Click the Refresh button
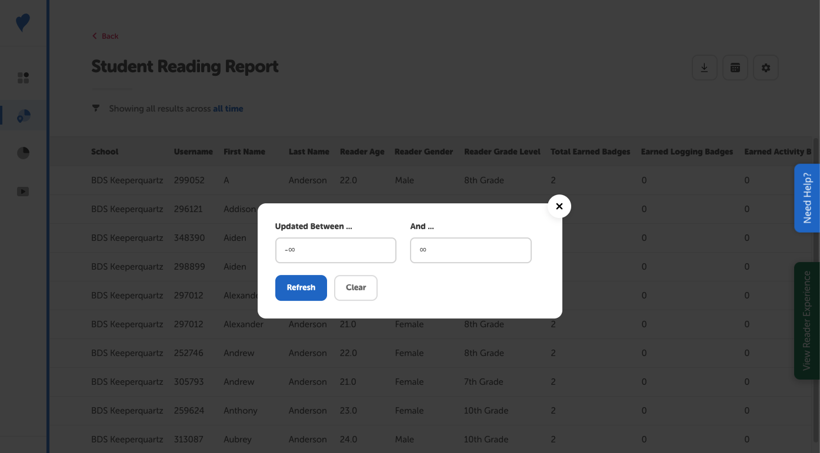820x453 pixels. click(x=301, y=287)
